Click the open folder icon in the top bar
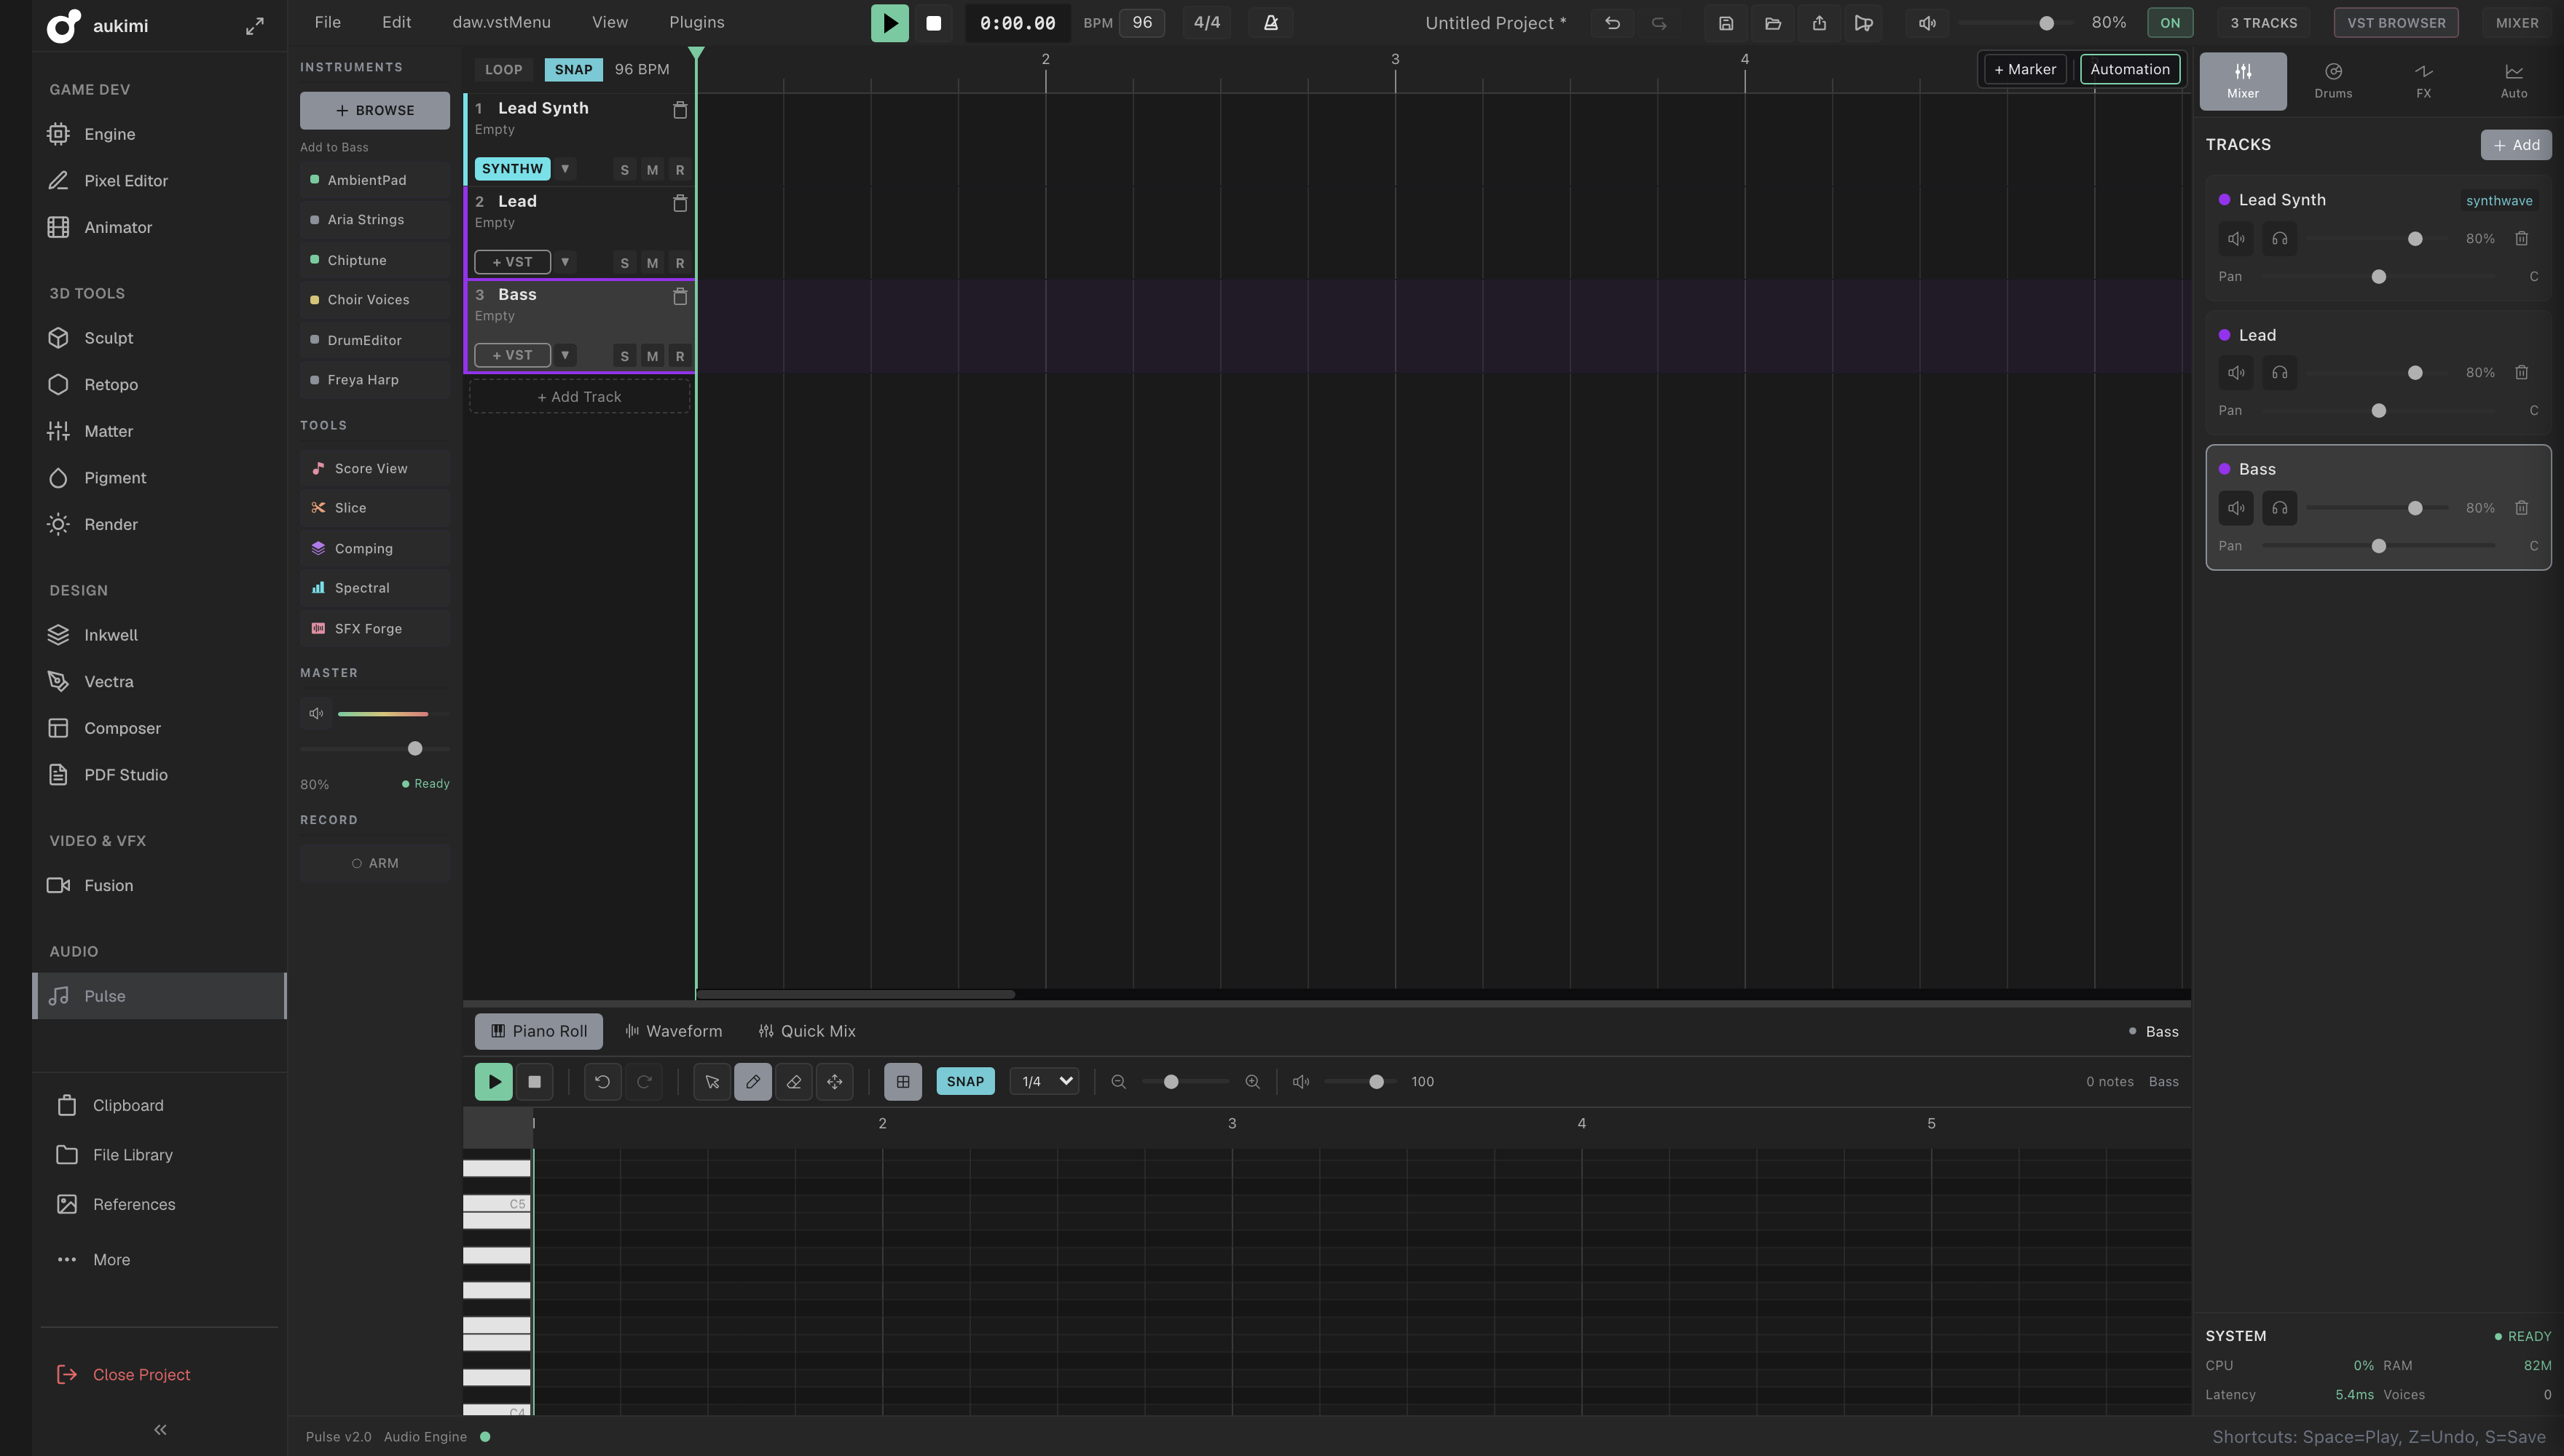 click(x=1773, y=23)
